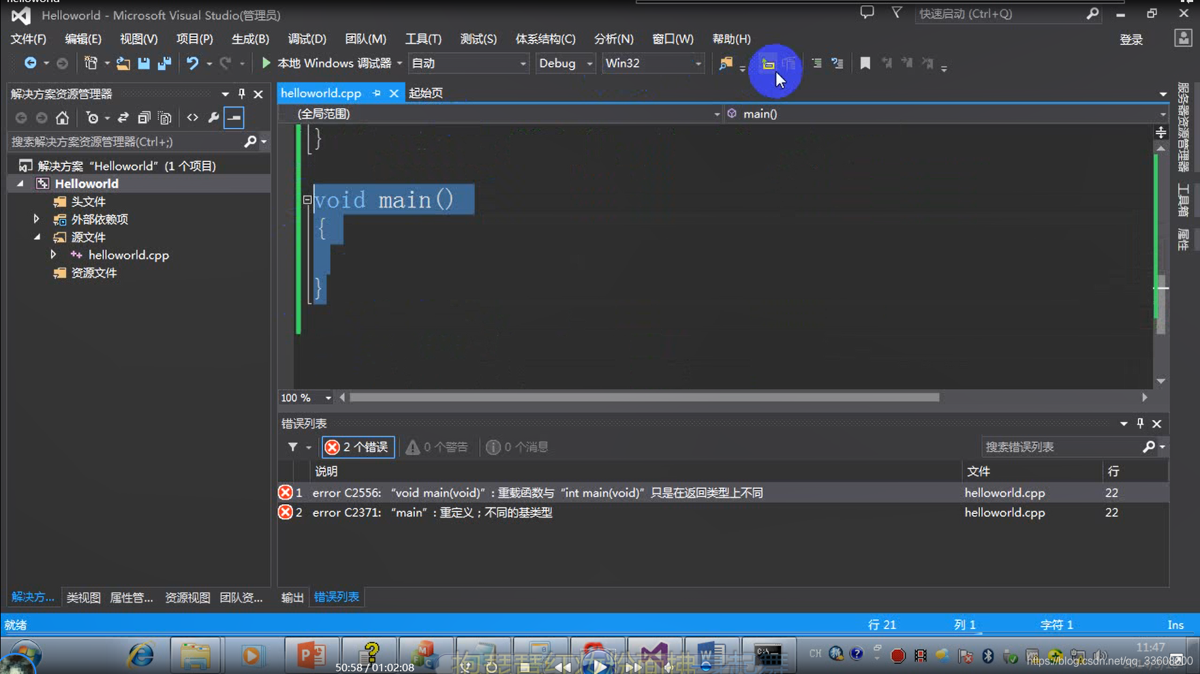
Task: Select 头文件 header files folder
Action: coord(89,202)
